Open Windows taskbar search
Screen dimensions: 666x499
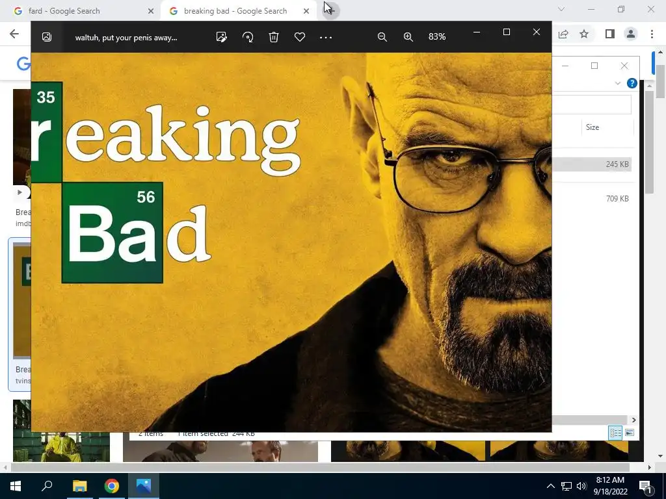coord(47,486)
